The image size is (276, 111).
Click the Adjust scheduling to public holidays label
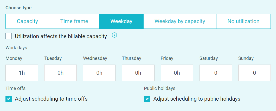click(x=197, y=99)
